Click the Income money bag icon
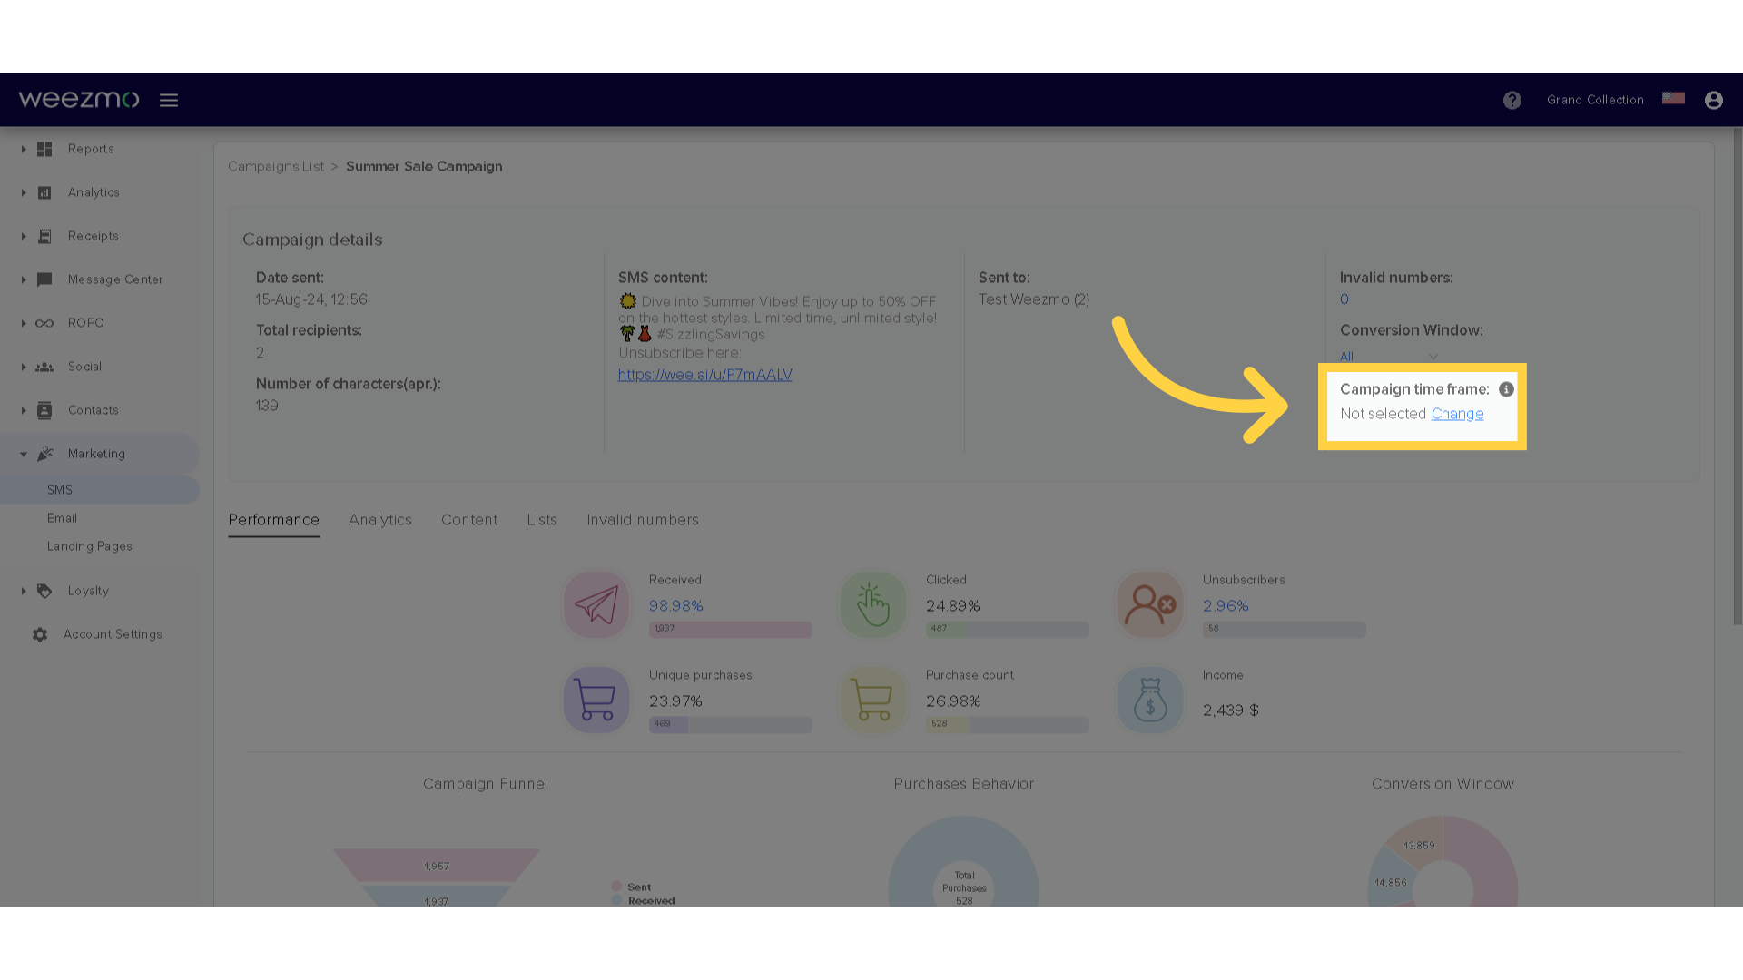This screenshot has height=980, width=1743. click(x=1150, y=700)
